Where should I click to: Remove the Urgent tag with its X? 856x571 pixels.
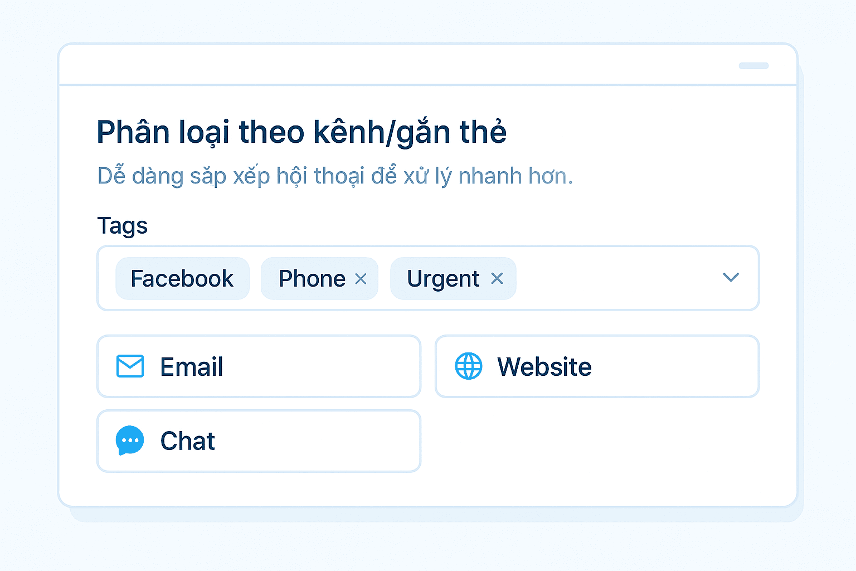497,278
